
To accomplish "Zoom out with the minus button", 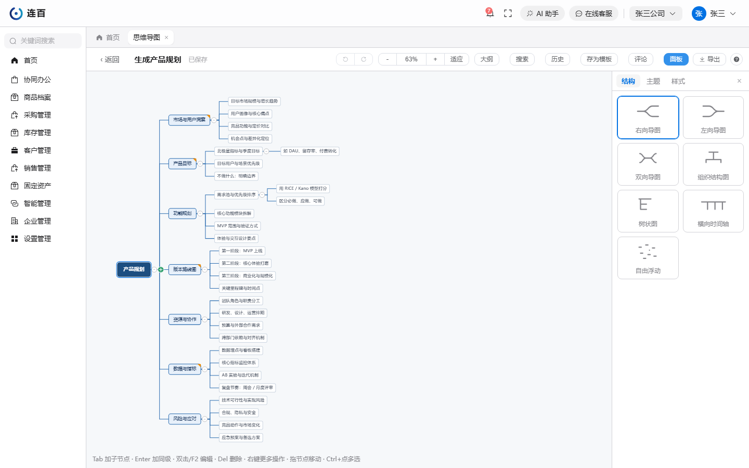I will pos(388,59).
